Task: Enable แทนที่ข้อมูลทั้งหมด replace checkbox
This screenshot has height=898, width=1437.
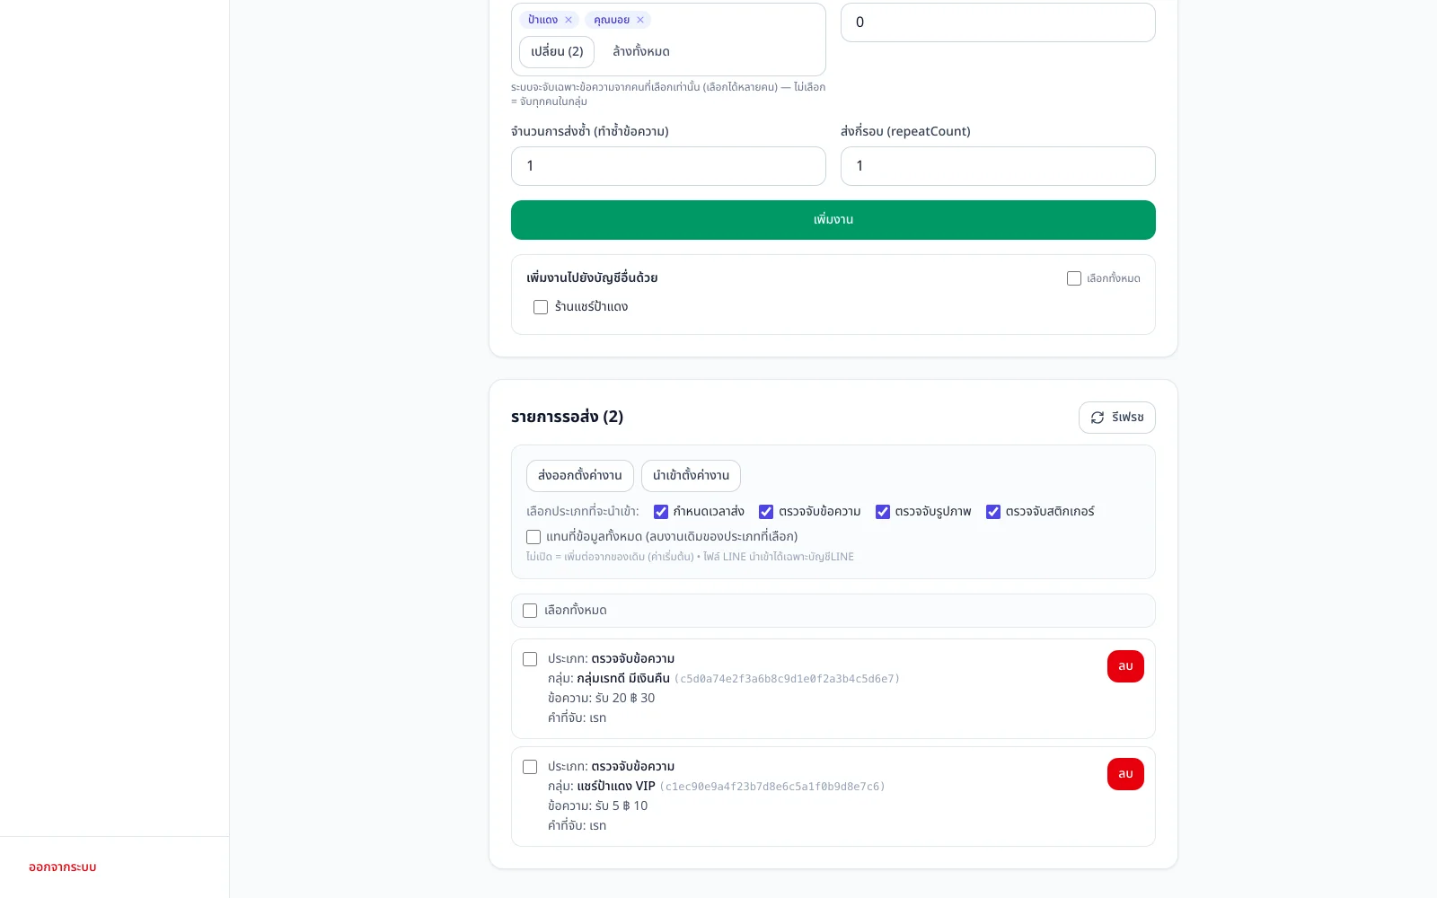Action: pyautogui.click(x=533, y=537)
